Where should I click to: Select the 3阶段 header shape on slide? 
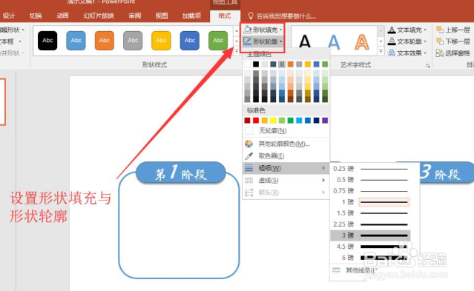[447, 173]
